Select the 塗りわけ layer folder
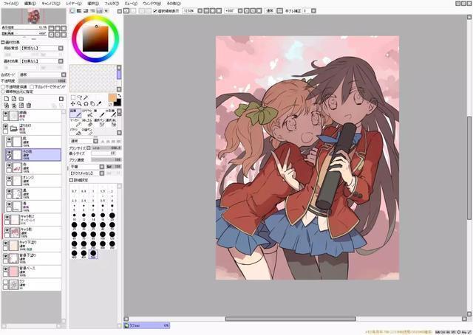This screenshot has width=473, height=335. click(32, 128)
